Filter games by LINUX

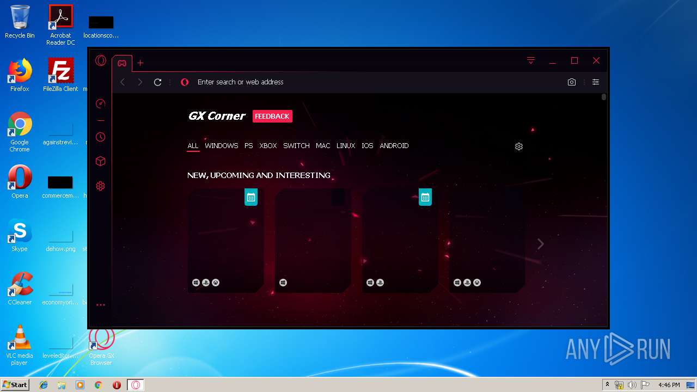(x=346, y=146)
